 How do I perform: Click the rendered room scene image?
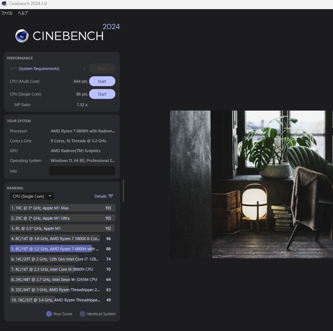coord(251,184)
